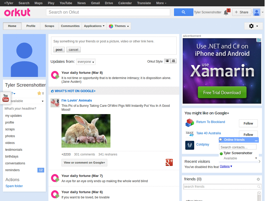Follow Return To Blockland

pyautogui.click(x=248, y=124)
